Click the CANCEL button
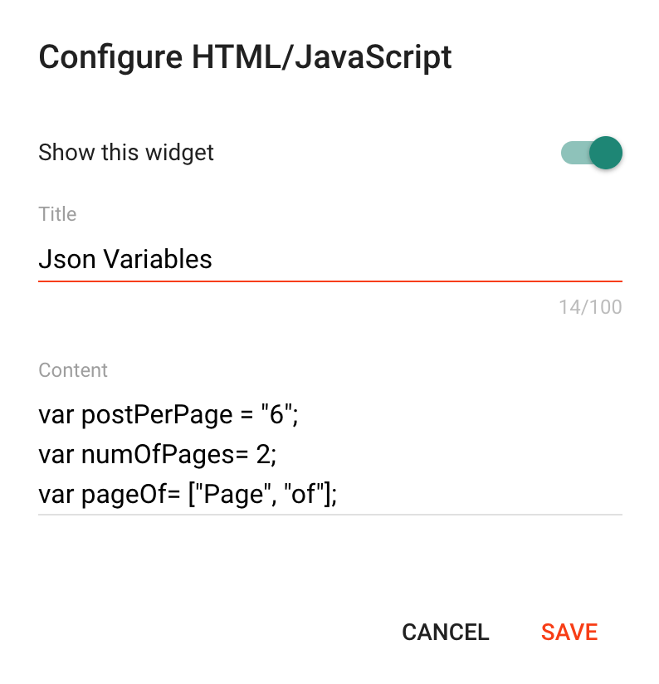Image resolution: width=659 pixels, height=684 pixels. (x=446, y=632)
